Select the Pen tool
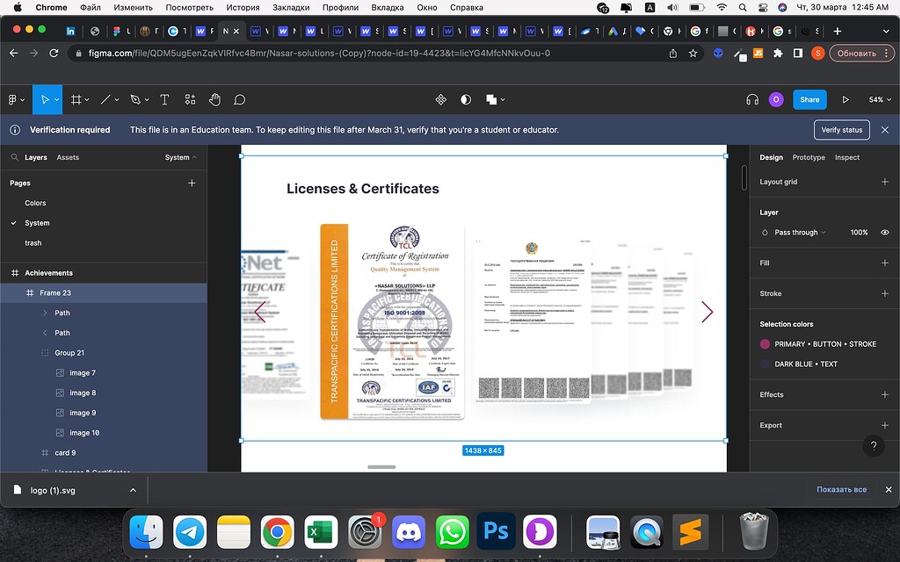Viewport: 900px width, 562px height. click(x=135, y=99)
